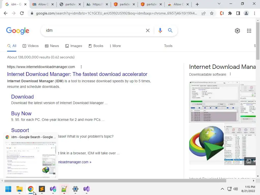The image size is (260, 195).
Task: Select the All results tab
Action: (x=12, y=46)
